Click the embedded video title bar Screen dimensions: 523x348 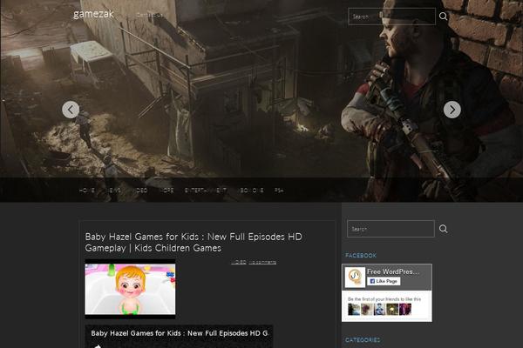click(x=179, y=333)
